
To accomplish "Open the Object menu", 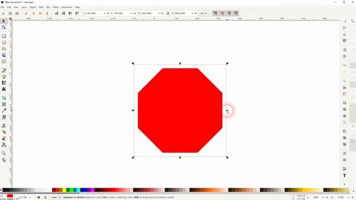I will (33, 7).
